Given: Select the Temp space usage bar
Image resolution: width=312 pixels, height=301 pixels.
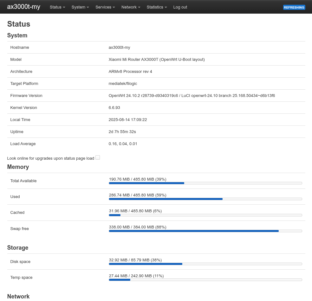Looking at the screenshot, I should (x=205, y=279).
